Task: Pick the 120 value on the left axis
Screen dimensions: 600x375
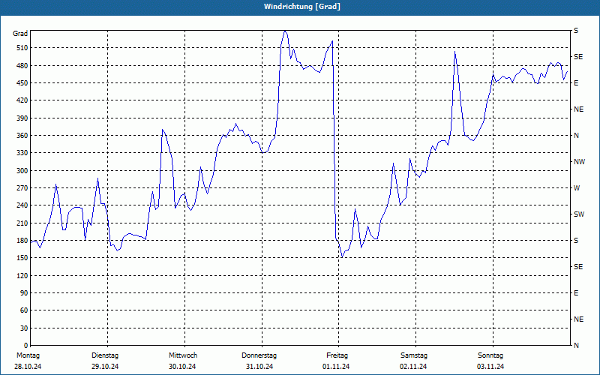Action: (22, 275)
